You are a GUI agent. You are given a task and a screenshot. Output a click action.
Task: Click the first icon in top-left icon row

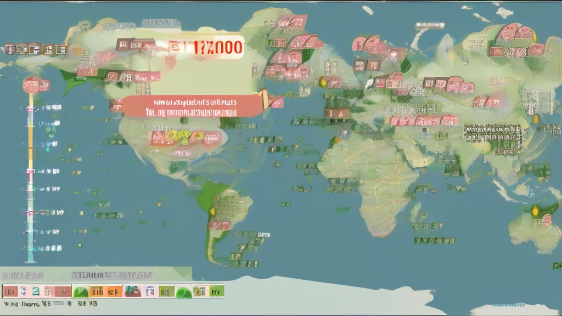click(x=9, y=49)
